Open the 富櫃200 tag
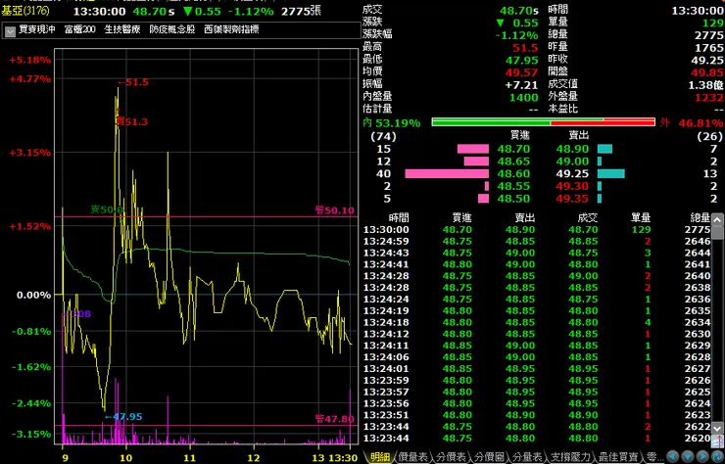The image size is (725, 464). point(80,29)
